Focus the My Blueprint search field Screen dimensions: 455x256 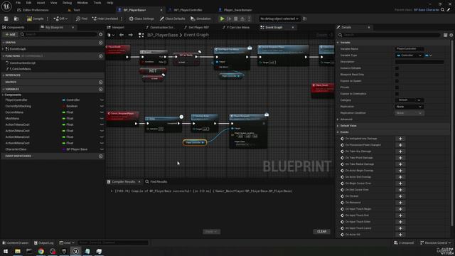click(x=58, y=34)
